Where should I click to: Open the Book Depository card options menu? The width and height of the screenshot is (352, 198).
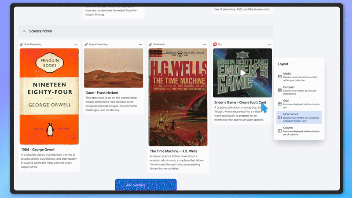click(x=76, y=44)
